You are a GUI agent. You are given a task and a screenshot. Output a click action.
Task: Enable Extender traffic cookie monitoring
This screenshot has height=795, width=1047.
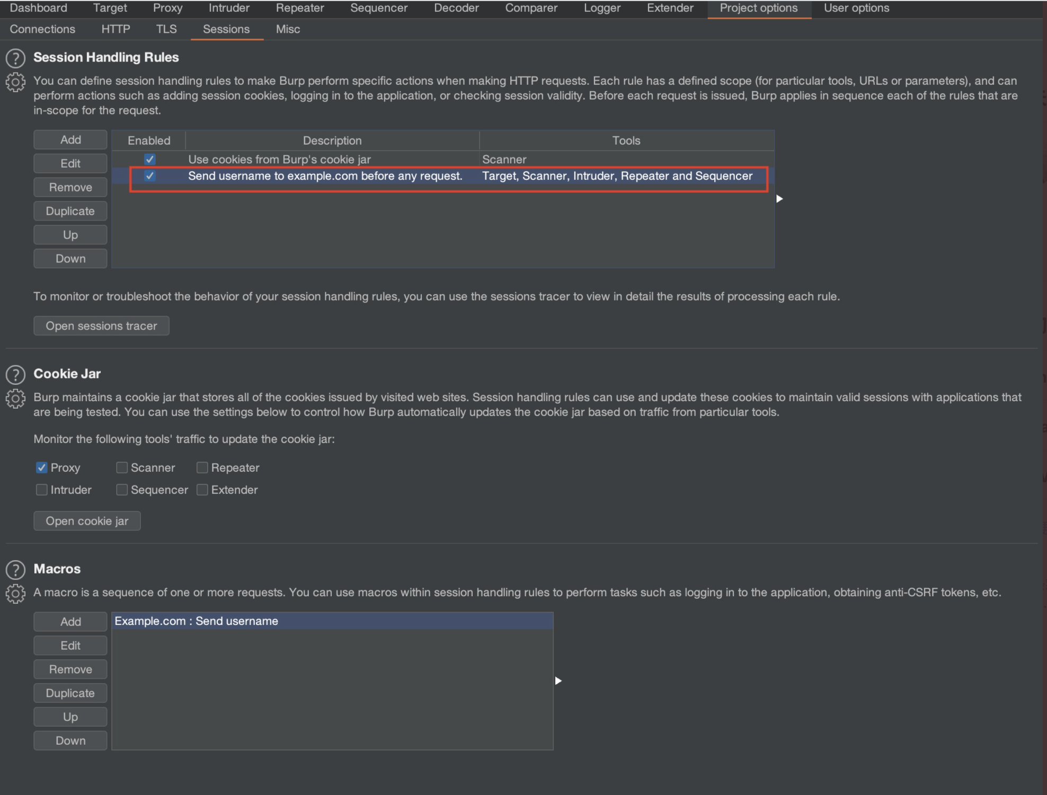coord(202,490)
